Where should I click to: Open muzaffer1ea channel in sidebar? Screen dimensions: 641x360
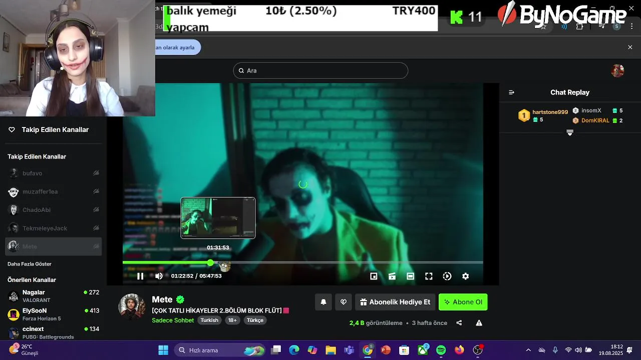click(x=53, y=191)
